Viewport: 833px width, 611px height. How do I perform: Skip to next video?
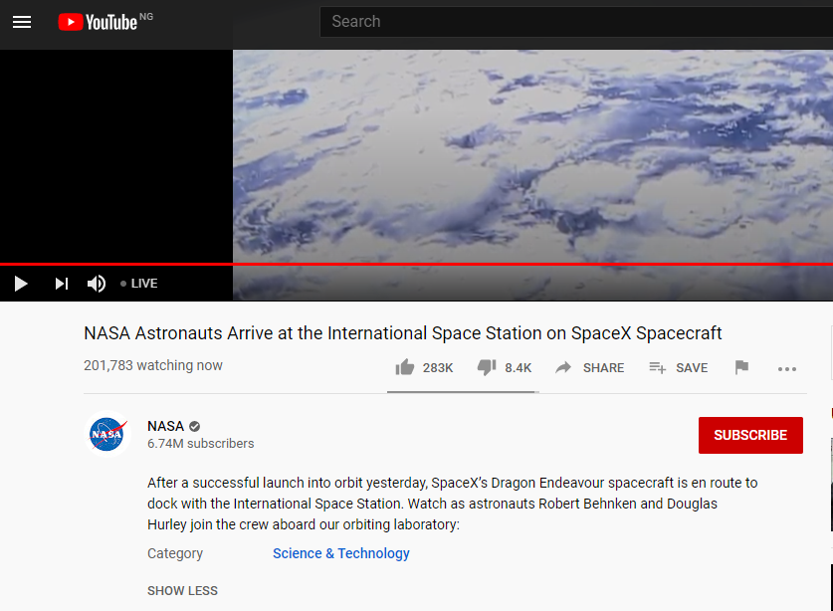pyautogui.click(x=62, y=284)
